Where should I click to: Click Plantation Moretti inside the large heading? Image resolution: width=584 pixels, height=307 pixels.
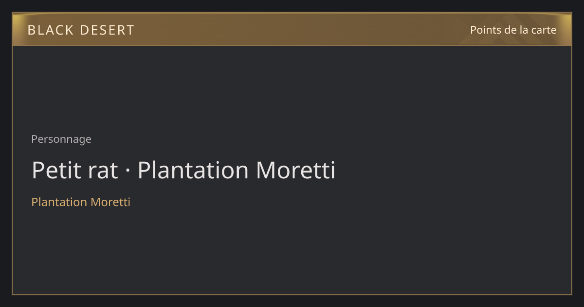click(x=237, y=170)
